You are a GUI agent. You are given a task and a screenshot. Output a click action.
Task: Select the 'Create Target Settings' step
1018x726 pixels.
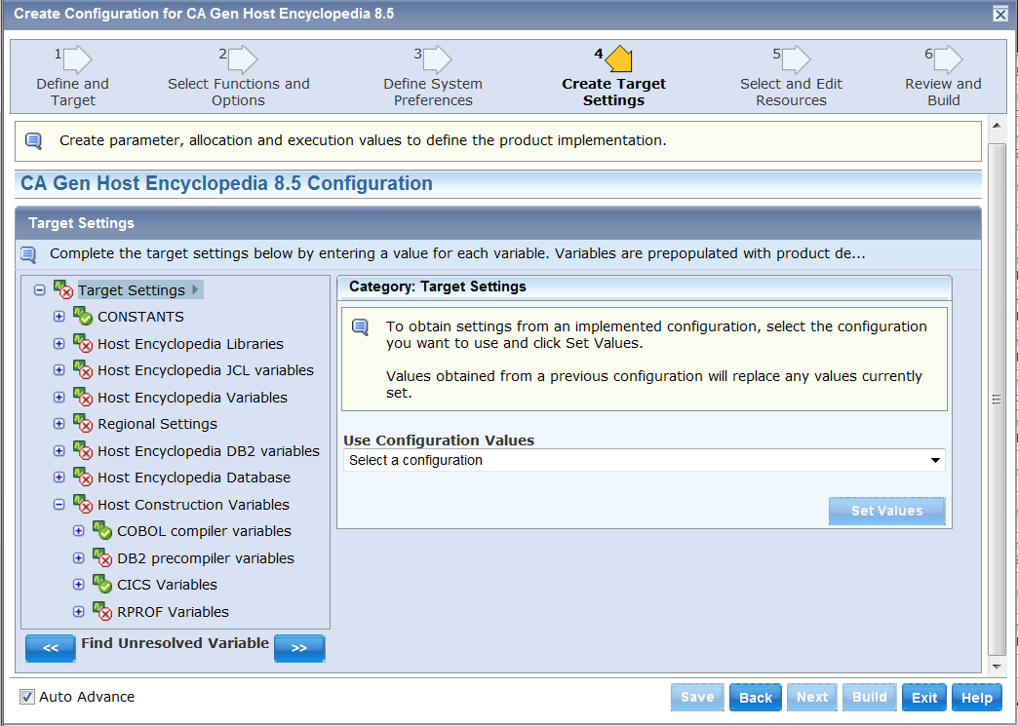coord(613,93)
